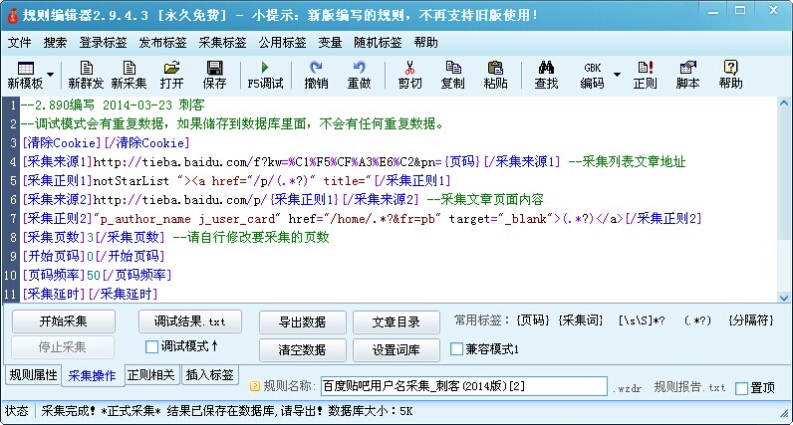Click the 设置词库 button
Screen dimensions: 793x425
(396, 349)
